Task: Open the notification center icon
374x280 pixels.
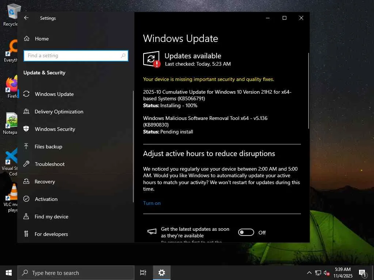Action: 363,273
